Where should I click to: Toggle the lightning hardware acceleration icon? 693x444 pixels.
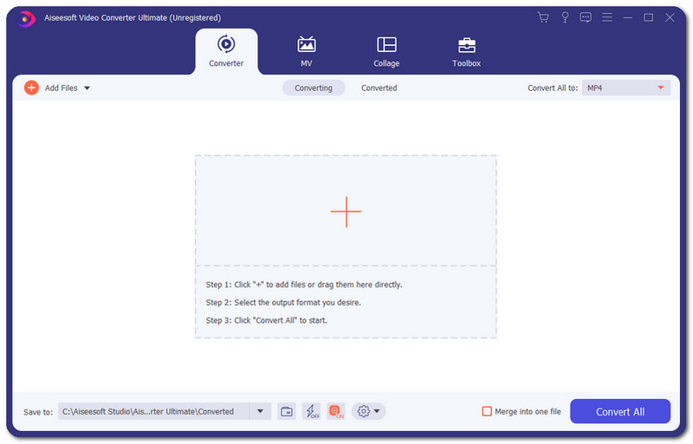[311, 411]
